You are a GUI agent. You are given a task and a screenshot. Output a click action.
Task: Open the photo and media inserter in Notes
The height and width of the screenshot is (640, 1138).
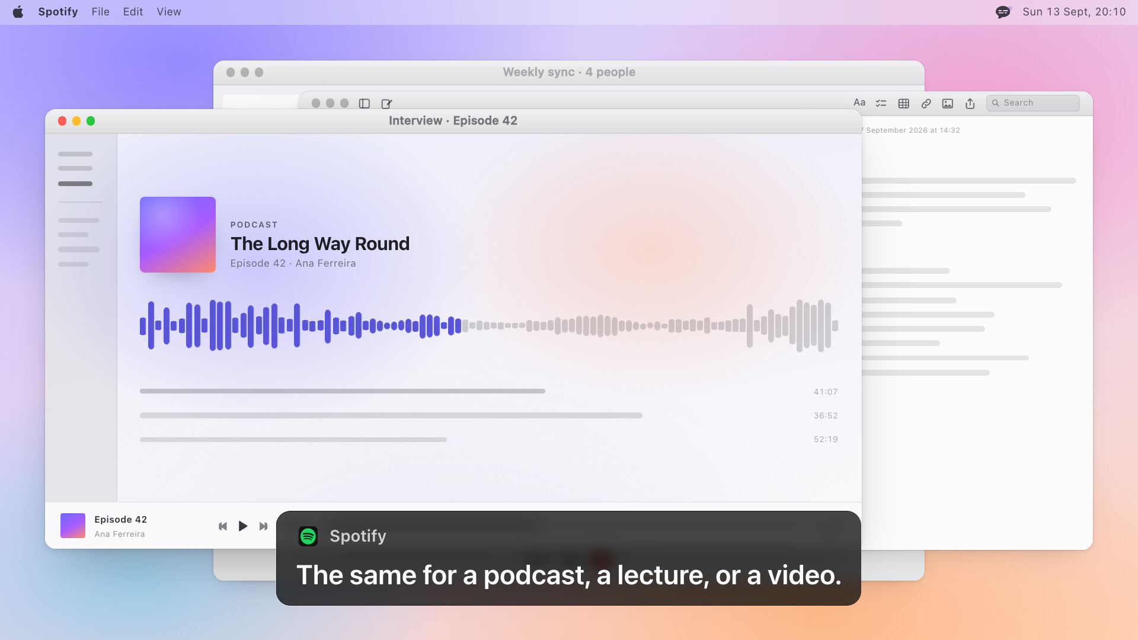pyautogui.click(x=948, y=103)
